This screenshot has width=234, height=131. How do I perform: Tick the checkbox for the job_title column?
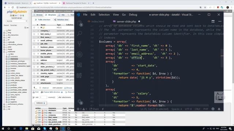(x=34, y=44)
